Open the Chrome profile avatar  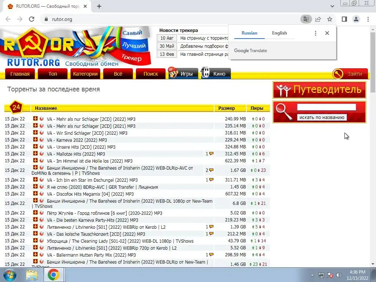click(356, 19)
